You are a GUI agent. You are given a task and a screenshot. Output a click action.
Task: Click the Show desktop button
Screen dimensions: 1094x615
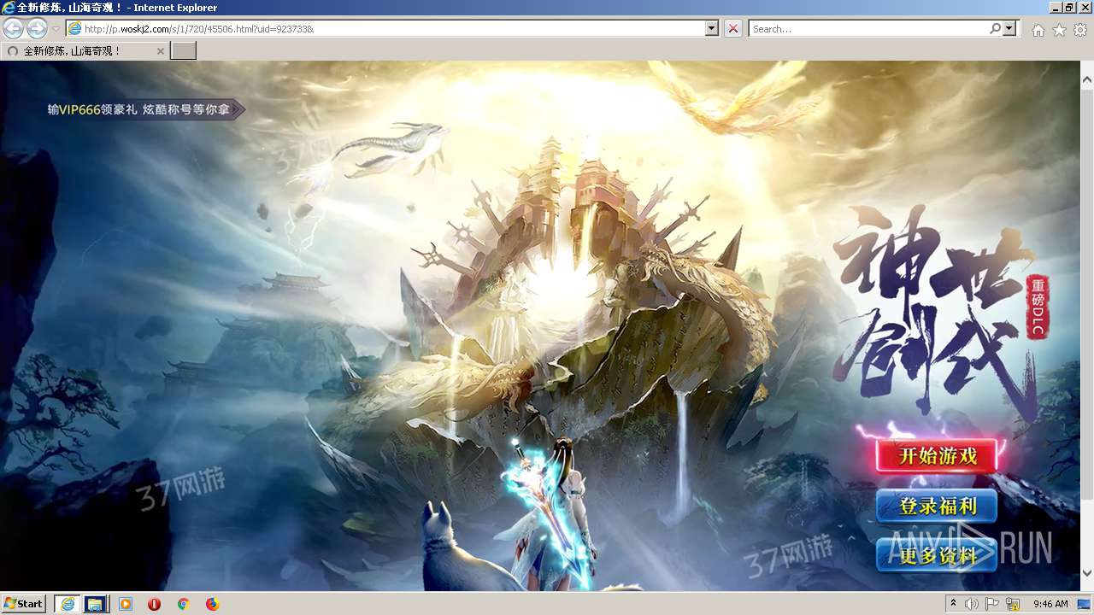pyautogui.click(x=1085, y=604)
